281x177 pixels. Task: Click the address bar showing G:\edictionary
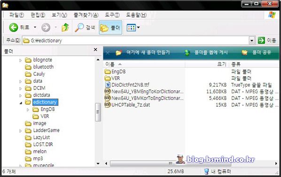tap(136, 40)
